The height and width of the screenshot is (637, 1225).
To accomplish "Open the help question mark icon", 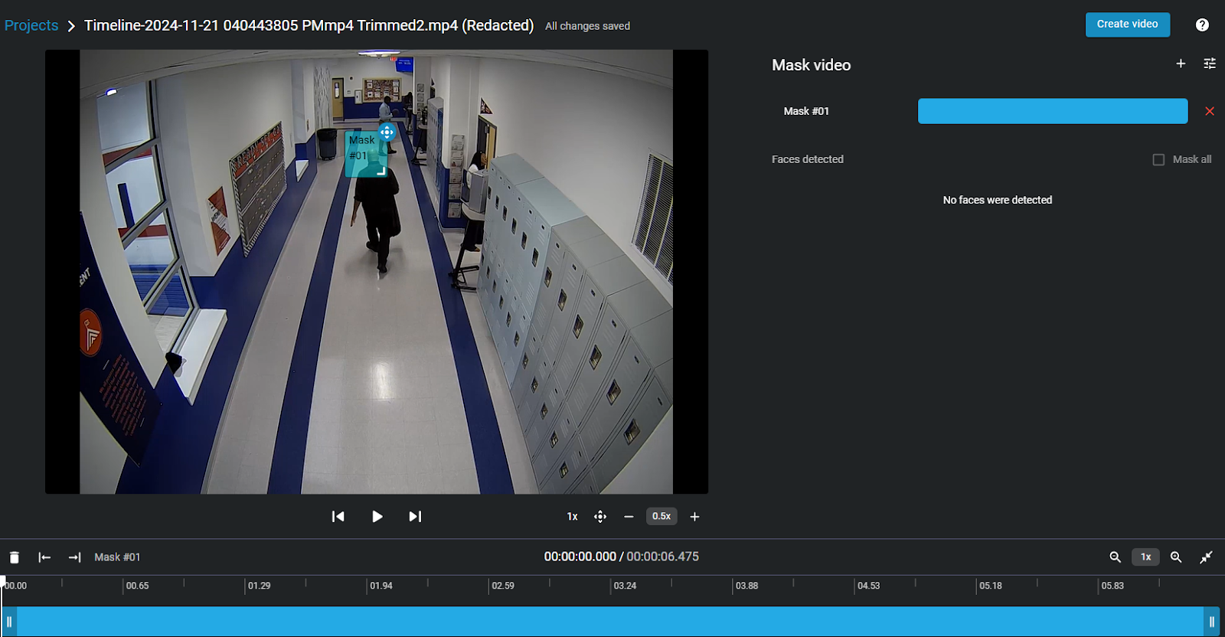I will point(1202,24).
